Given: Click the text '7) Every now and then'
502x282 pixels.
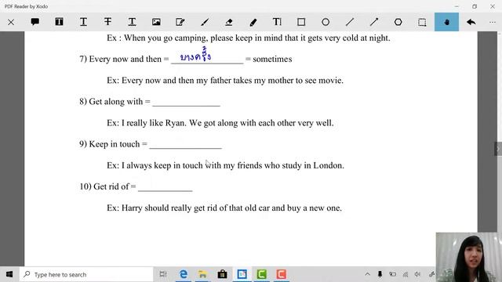Looking at the screenshot, I should coord(120,60).
